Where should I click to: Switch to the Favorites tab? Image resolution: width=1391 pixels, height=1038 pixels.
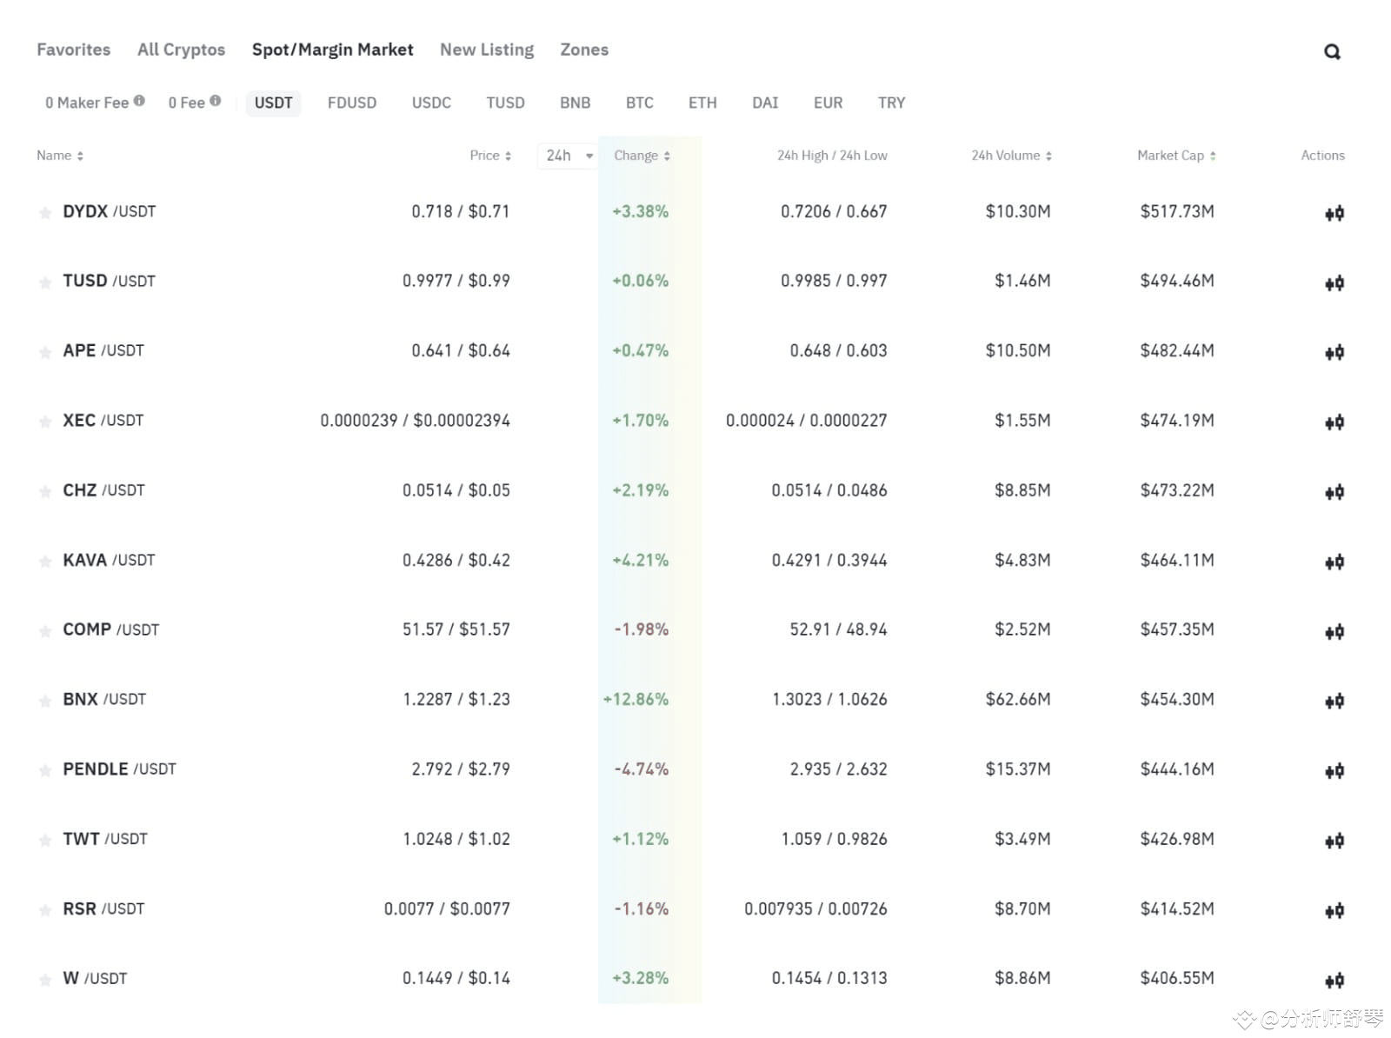(74, 50)
